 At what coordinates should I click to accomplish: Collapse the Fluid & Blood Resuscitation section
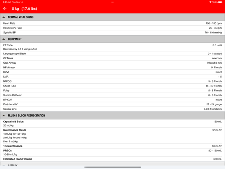coord(112,116)
